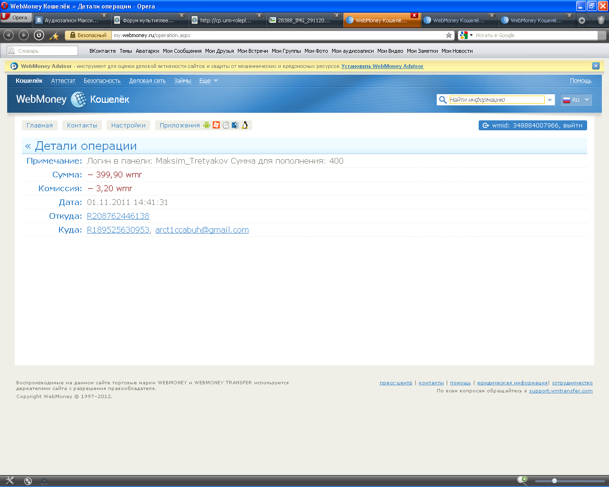Click the magnifier search icon

(x=442, y=100)
